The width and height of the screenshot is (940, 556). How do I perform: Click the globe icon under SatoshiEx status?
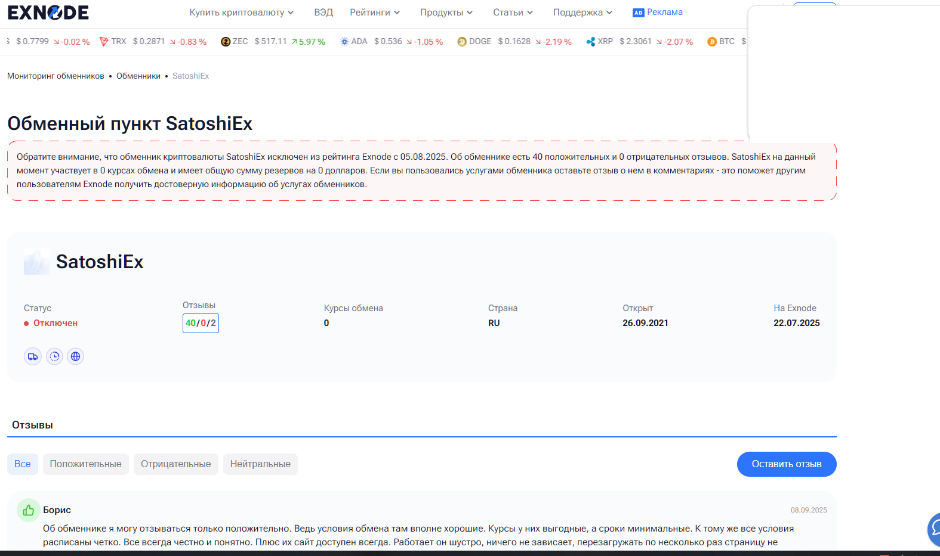[75, 356]
